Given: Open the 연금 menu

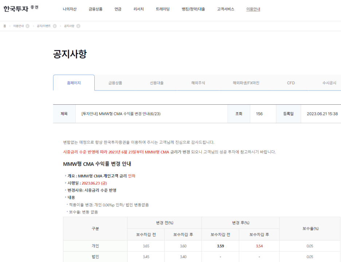Looking at the screenshot, I should coord(118,9).
